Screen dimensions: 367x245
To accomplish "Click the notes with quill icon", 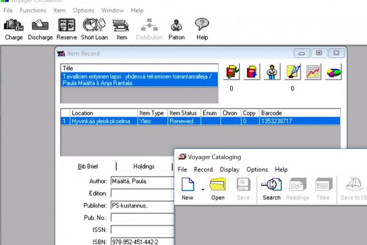I will (x=293, y=72).
